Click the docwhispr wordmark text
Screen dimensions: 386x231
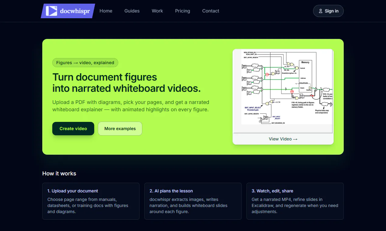pyautogui.click(x=75, y=11)
